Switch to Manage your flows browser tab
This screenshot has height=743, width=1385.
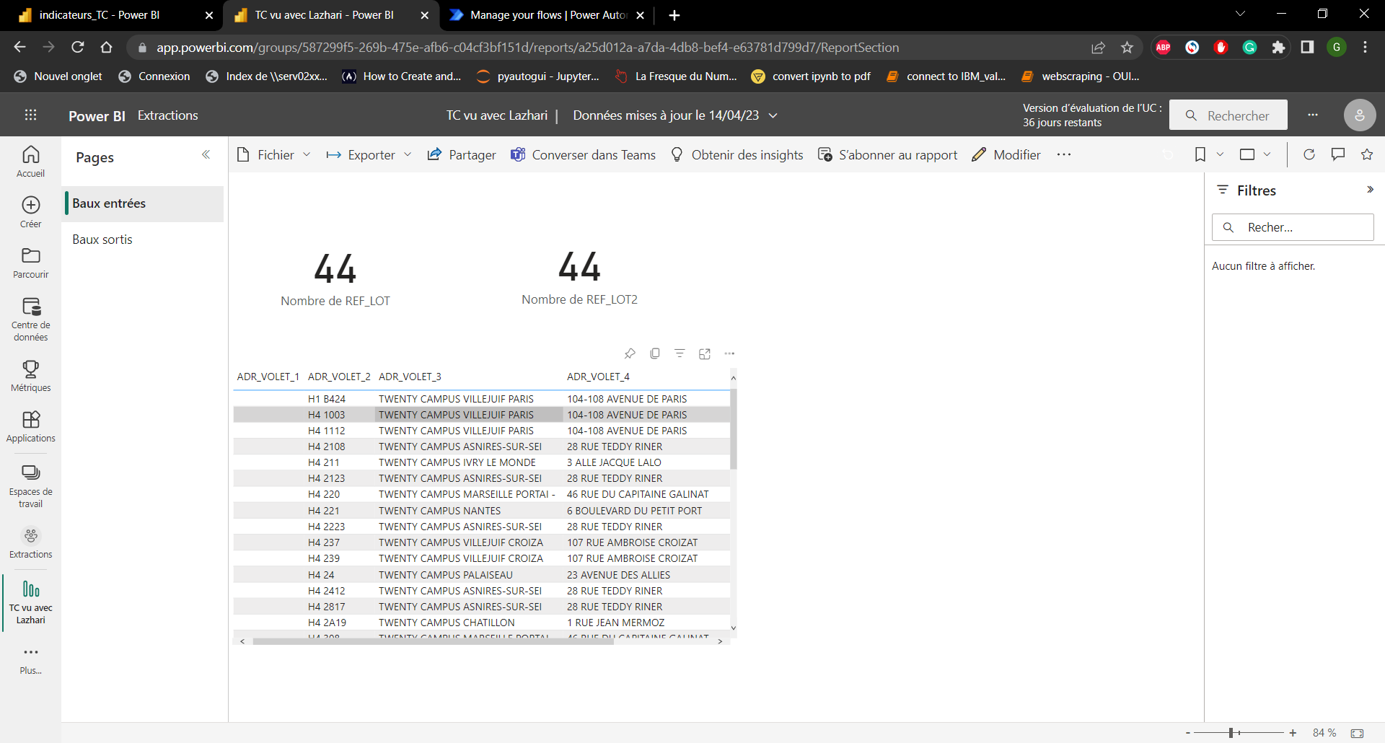coord(548,15)
